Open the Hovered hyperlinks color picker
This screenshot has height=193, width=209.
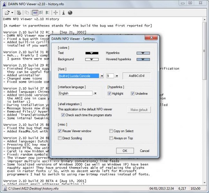coord(143,59)
